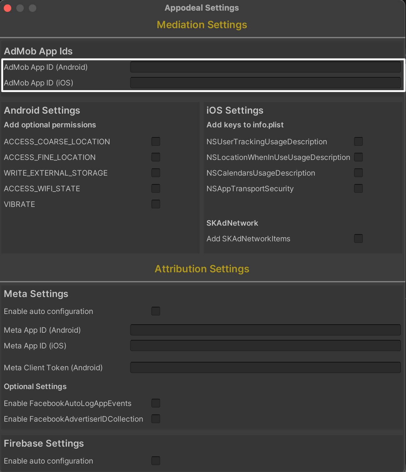Enable NSLocationWhenInUseUsageDescription checkbox
The width and height of the screenshot is (406, 472).
click(x=358, y=157)
